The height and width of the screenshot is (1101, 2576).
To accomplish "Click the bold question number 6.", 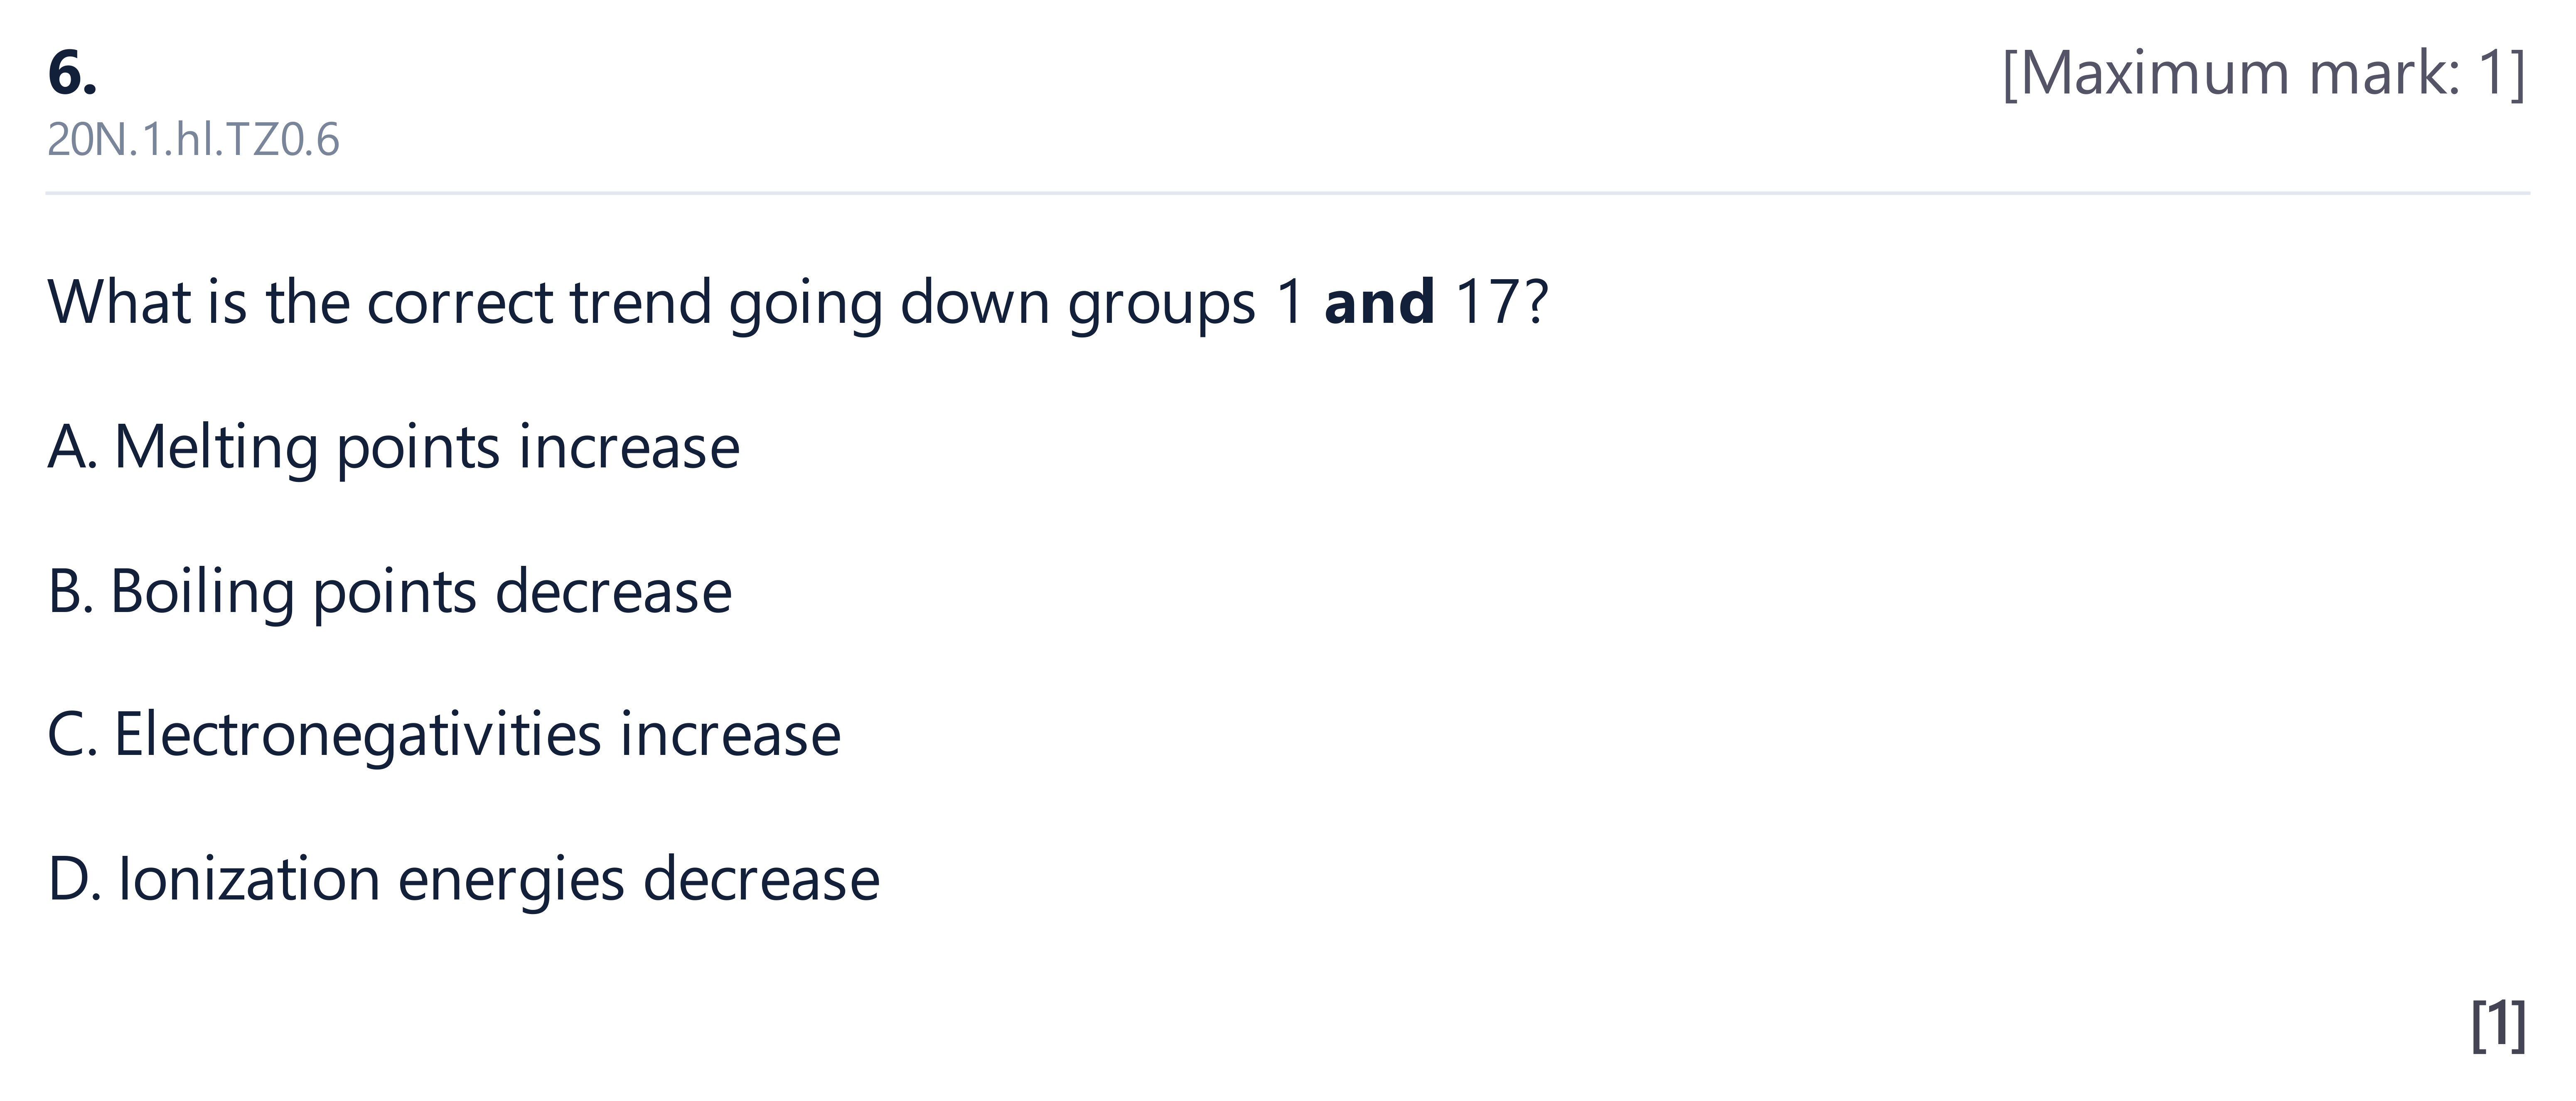I will click(x=72, y=73).
